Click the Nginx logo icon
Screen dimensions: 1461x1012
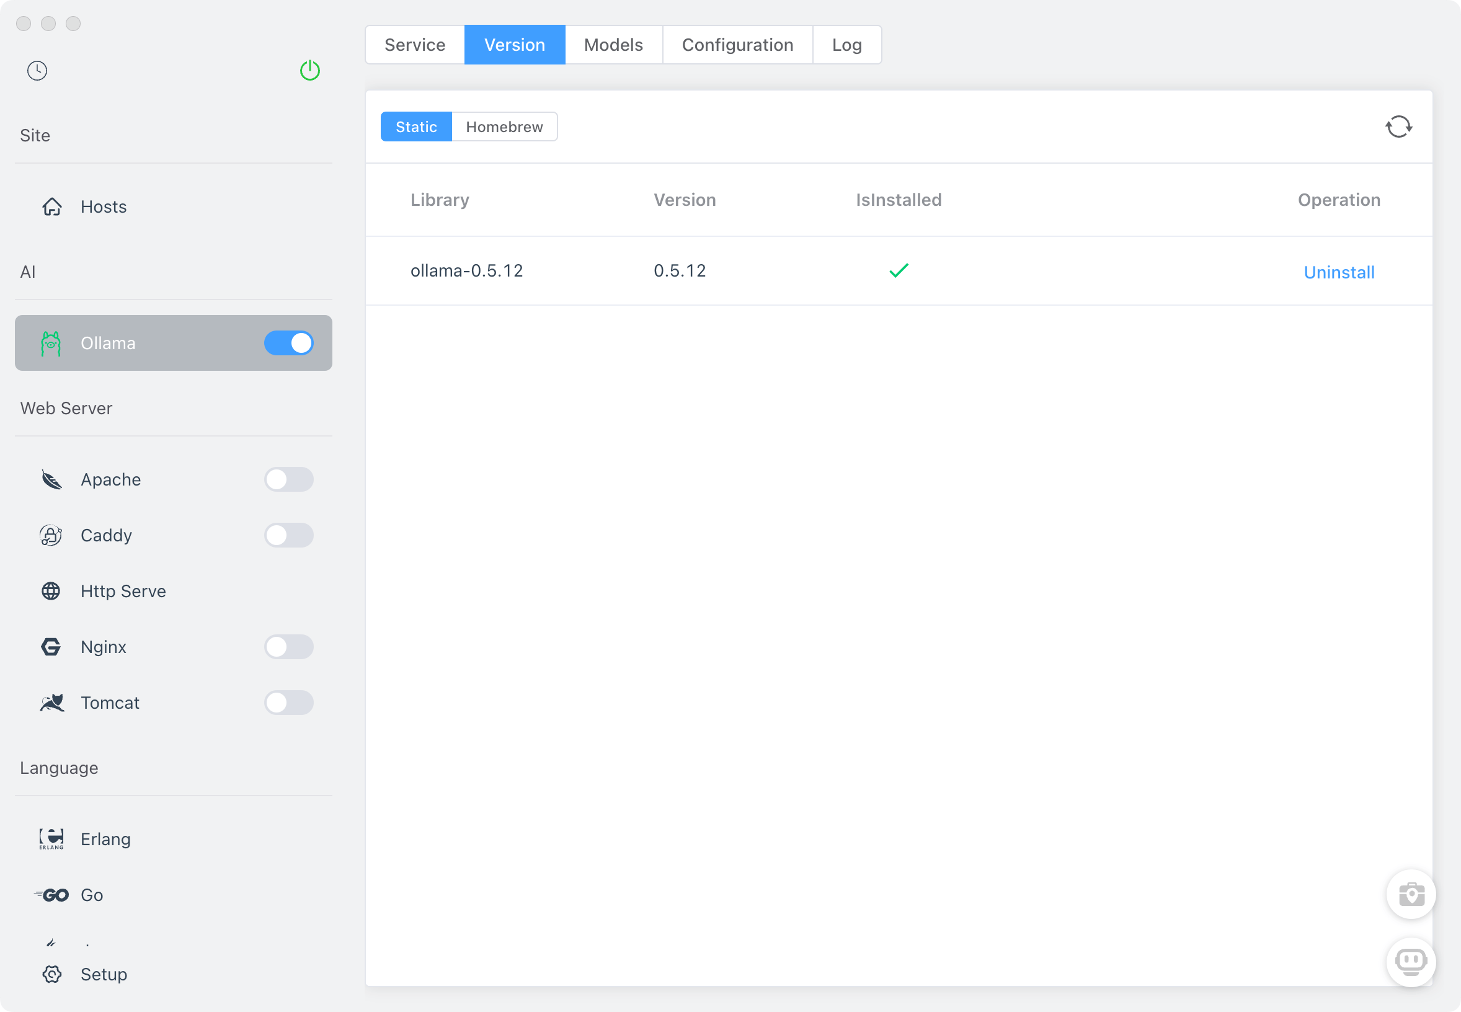click(x=51, y=647)
